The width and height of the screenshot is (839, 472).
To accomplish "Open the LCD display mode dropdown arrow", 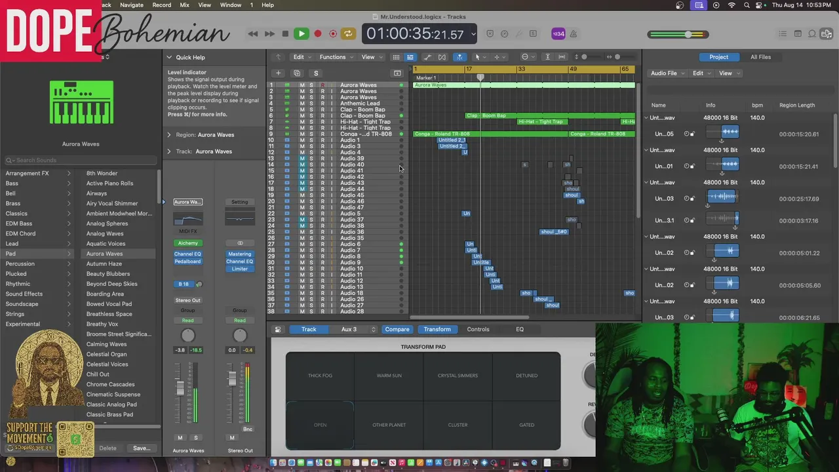I will pyautogui.click(x=473, y=33).
